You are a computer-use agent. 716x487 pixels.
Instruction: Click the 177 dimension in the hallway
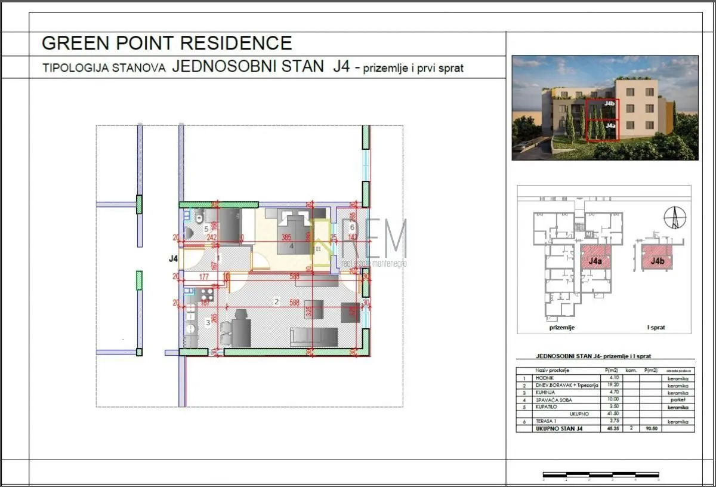click(204, 276)
